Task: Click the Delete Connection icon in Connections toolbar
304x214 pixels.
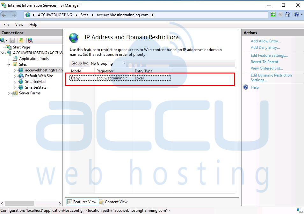Action: coord(31,40)
